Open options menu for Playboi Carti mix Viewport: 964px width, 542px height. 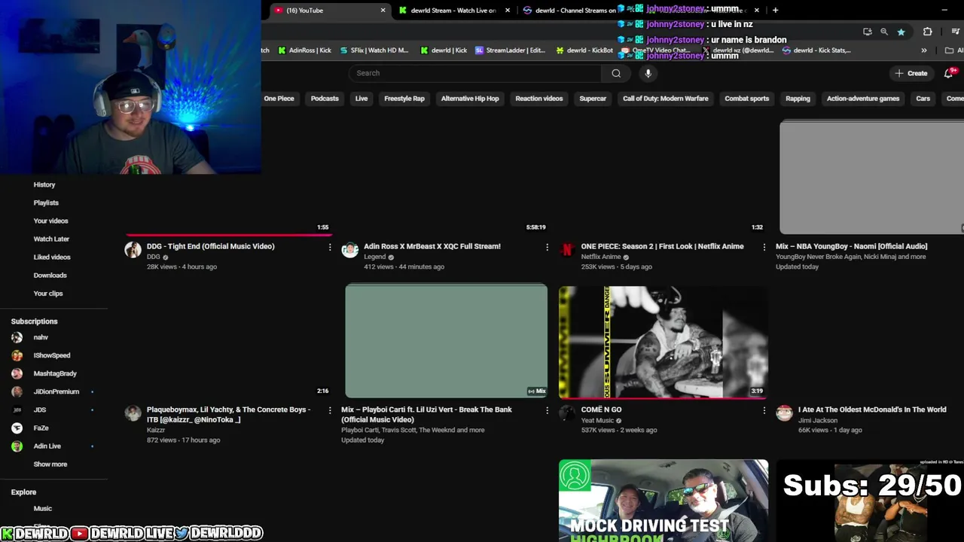pos(547,410)
